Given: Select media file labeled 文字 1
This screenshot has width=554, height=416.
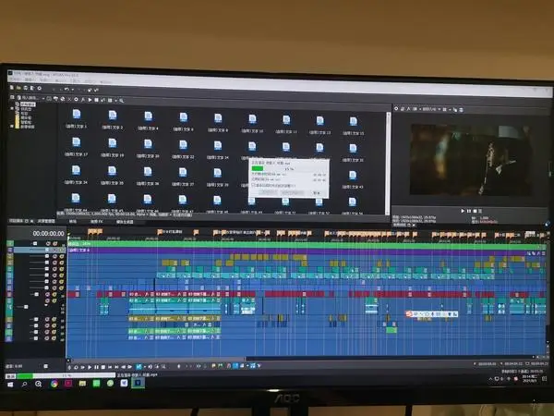Looking at the screenshot, I should coord(77,118).
